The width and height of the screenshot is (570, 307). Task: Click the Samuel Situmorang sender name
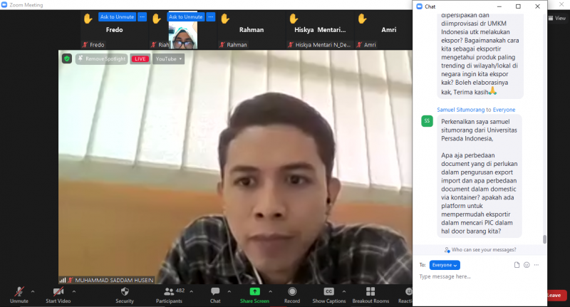460,110
